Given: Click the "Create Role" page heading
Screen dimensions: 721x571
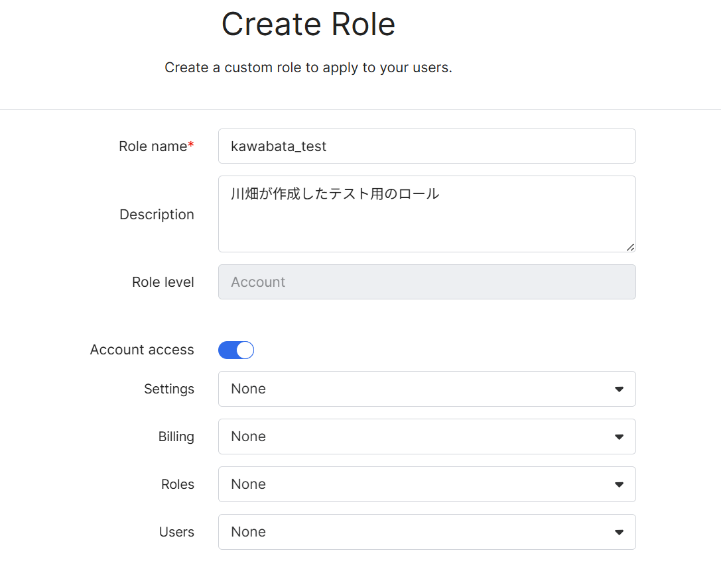Looking at the screenshot, I should tap(308, 25).
